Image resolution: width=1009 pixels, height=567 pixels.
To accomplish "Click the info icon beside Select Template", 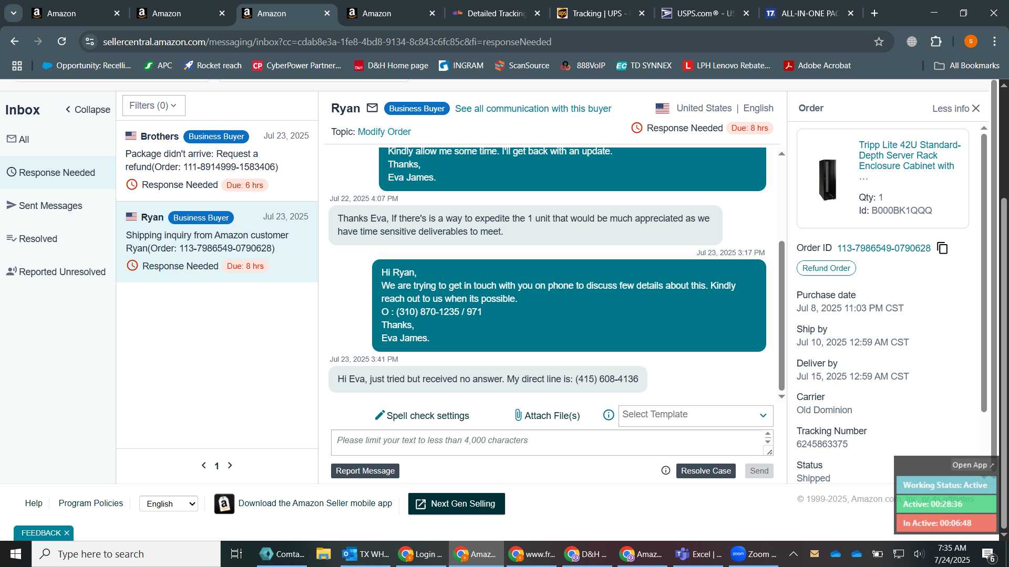I will tap(609, 415).
